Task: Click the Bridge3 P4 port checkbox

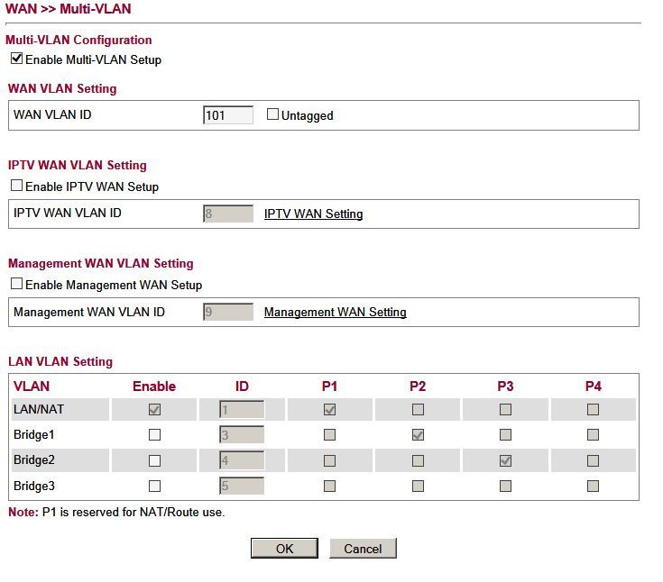Action: pos(593,487)
